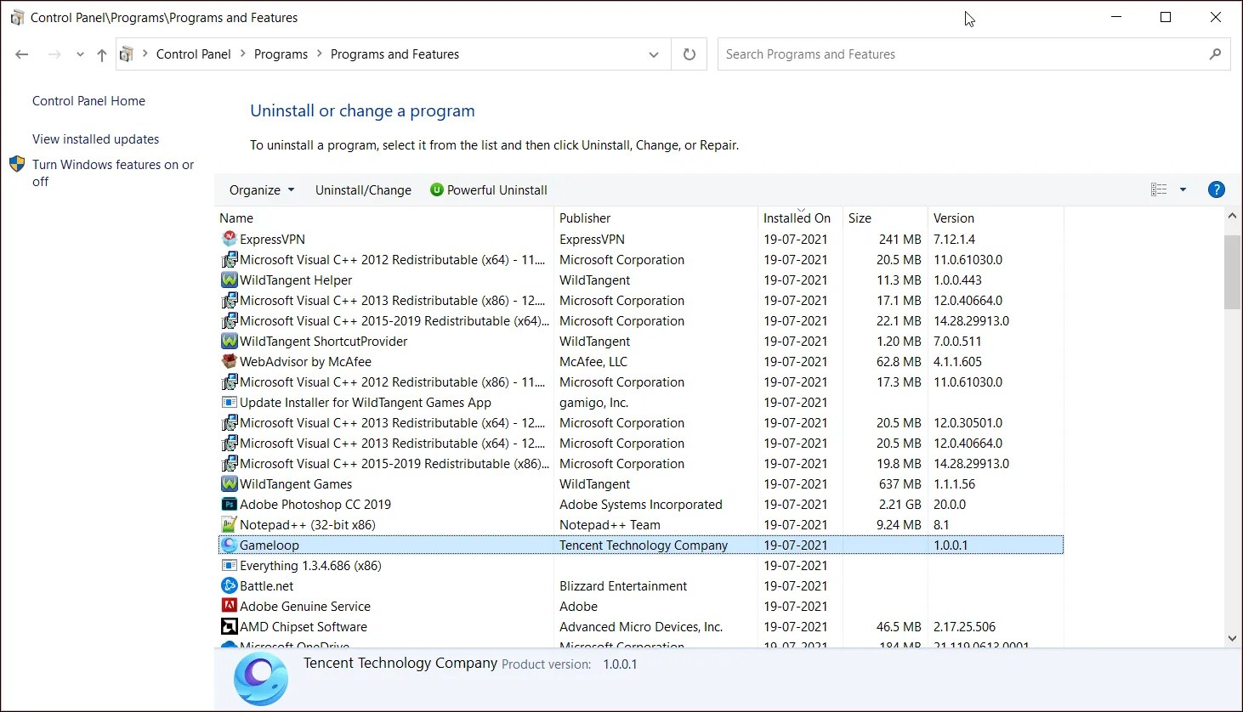Refresh the program list

point(689,54)
